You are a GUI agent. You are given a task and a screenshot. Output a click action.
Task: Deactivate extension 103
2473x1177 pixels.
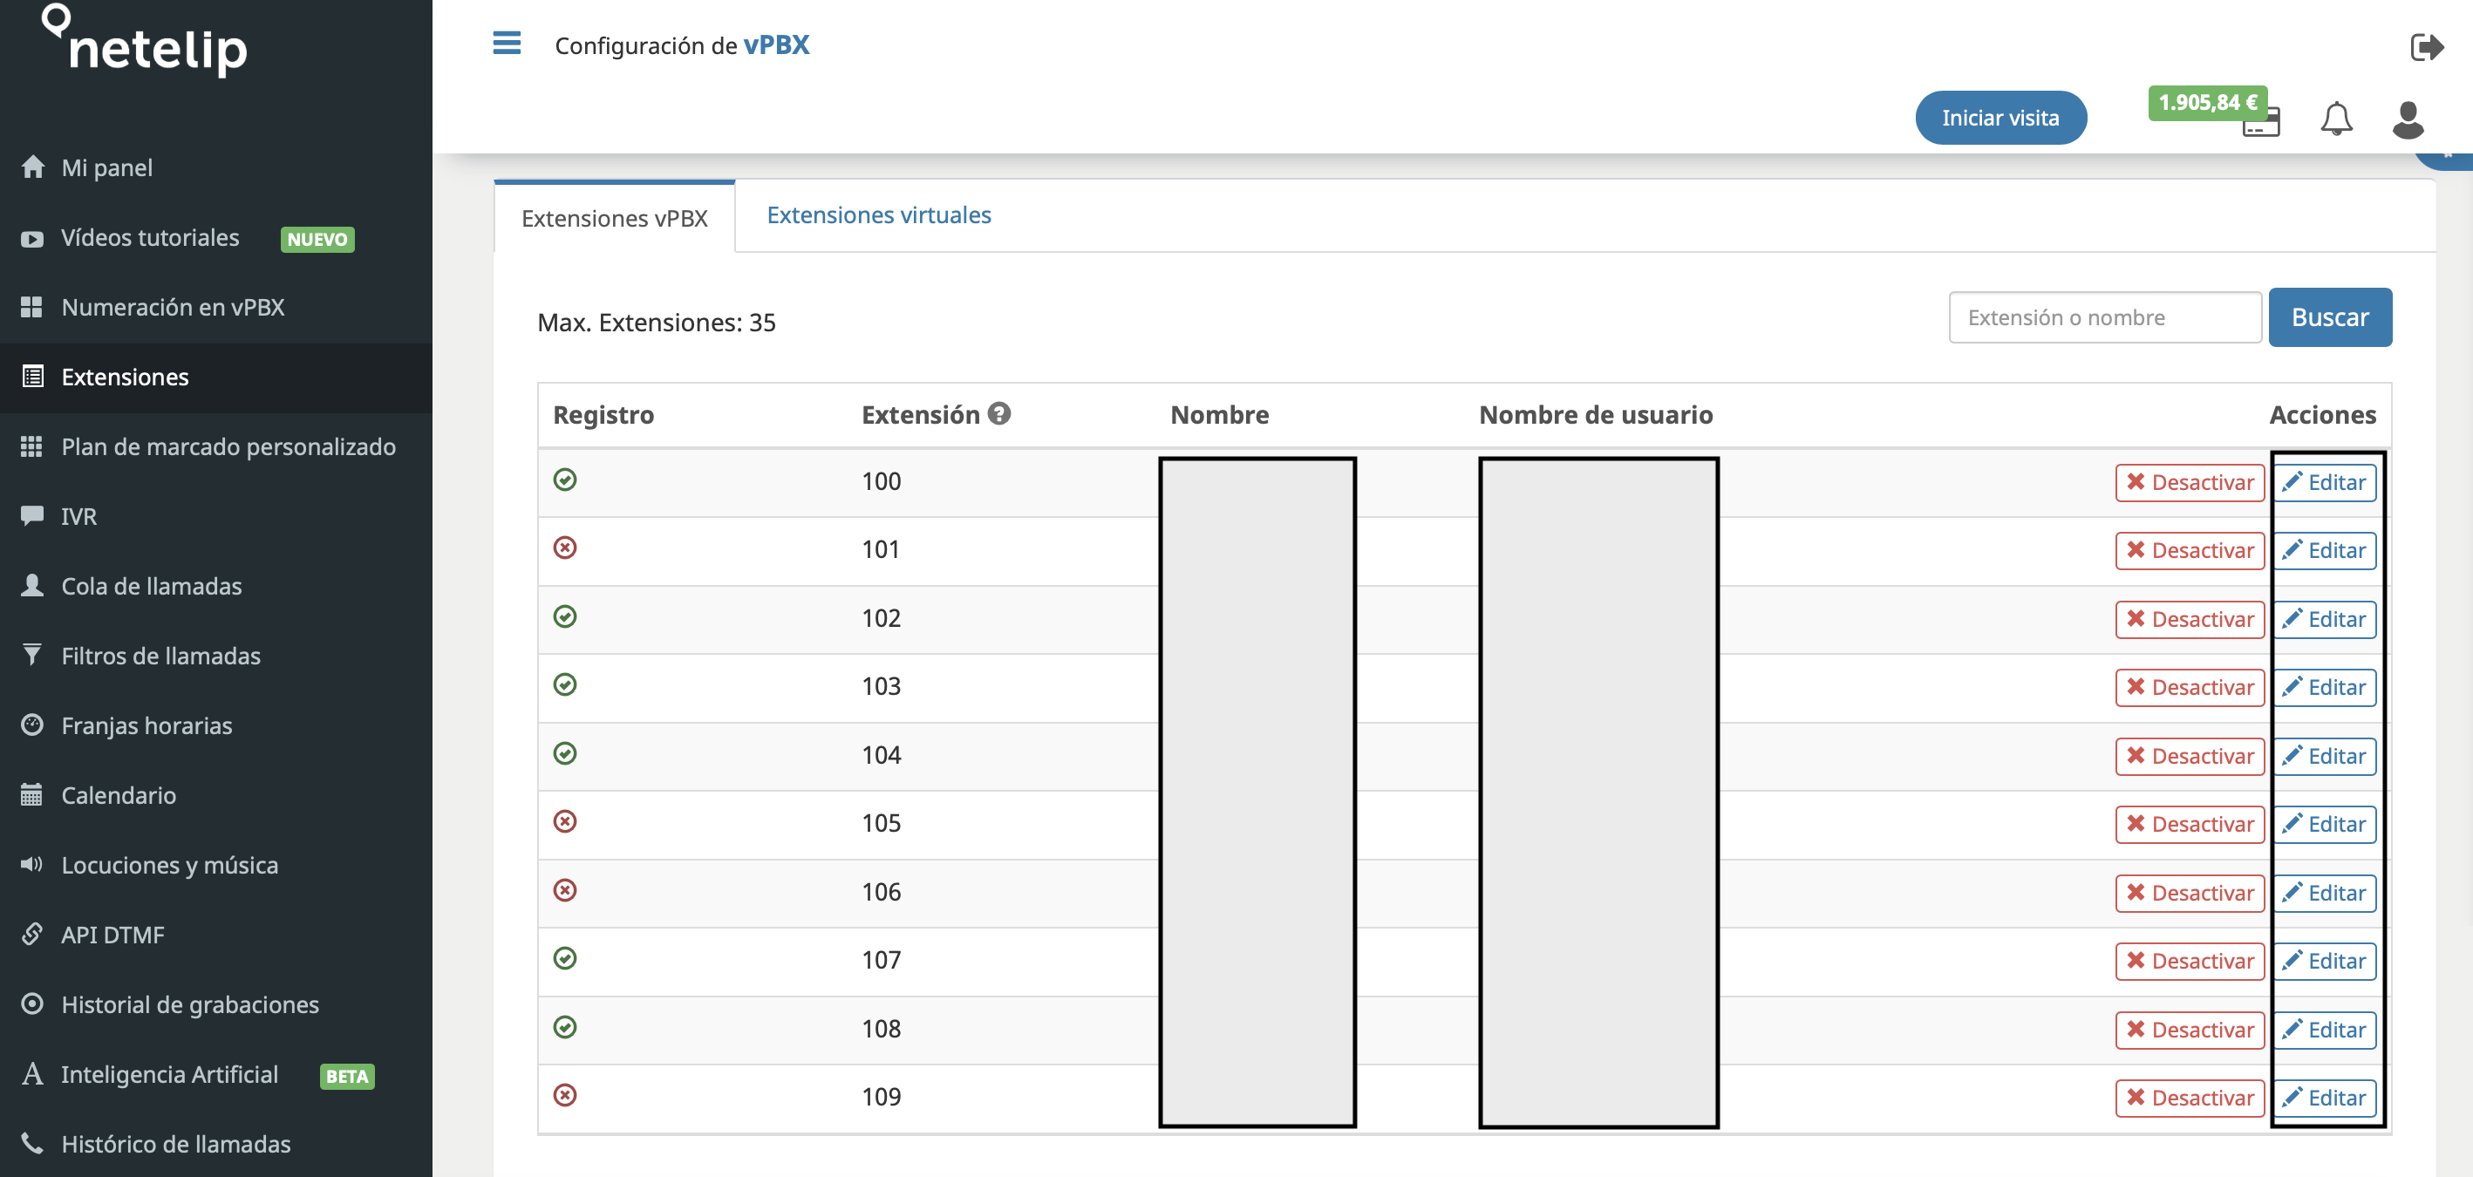[x=2190, y=687]
